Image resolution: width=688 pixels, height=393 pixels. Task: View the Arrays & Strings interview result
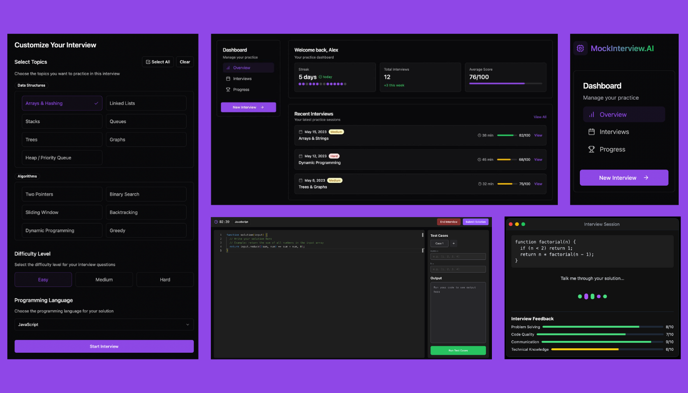pos(538,135)
